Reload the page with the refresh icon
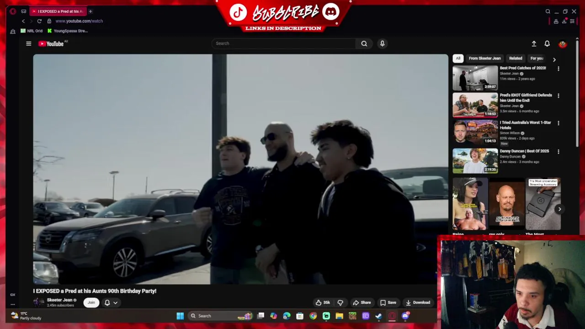Screen dimensions: 585x329 (x=39, y=21)
